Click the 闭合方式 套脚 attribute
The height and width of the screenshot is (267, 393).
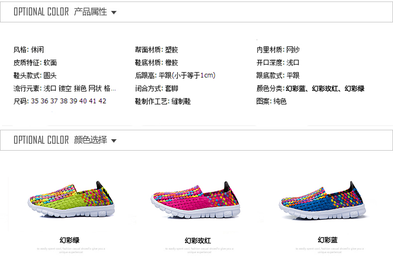(x=157, y=89)
